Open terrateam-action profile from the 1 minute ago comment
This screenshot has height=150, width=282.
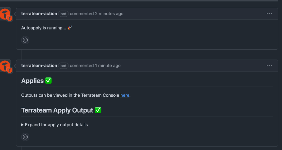click(39, 65)
